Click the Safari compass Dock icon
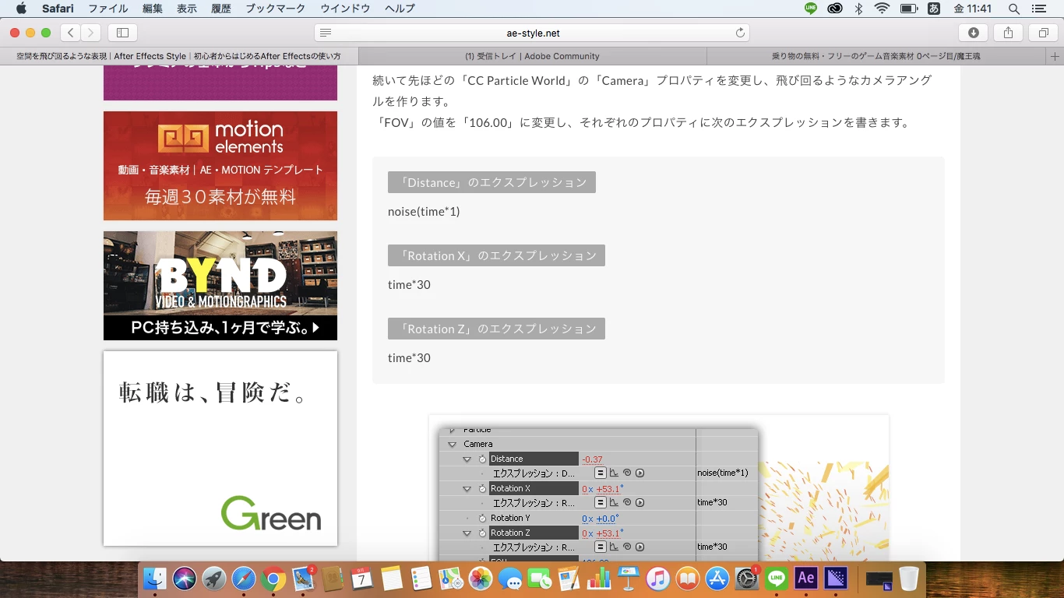 pyautogui.click(x=244, y=579)
